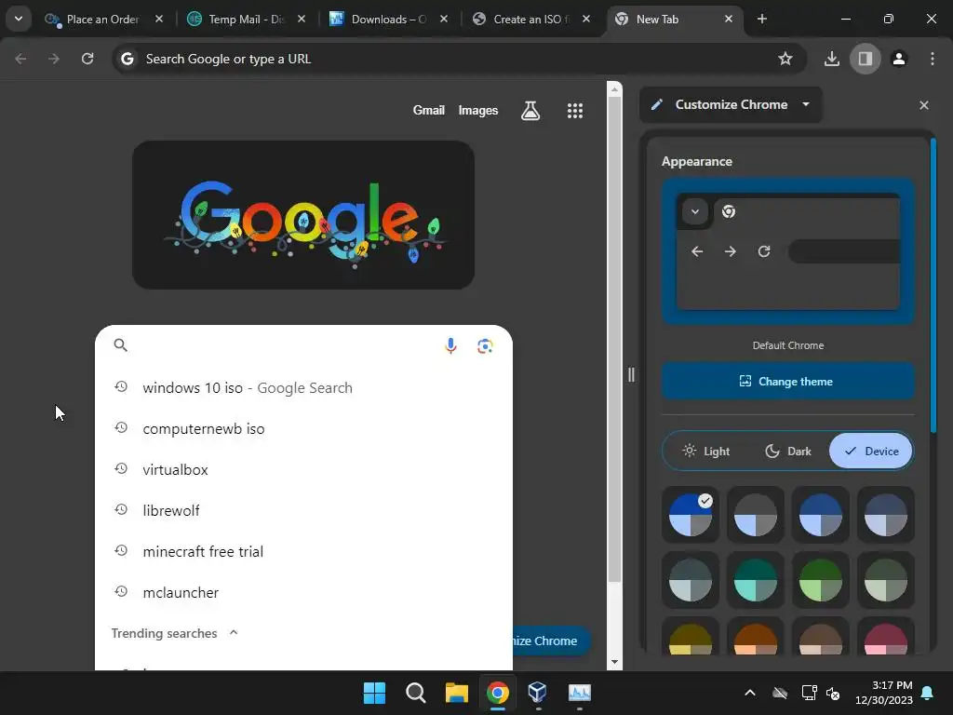The height and width of the screenshot is (715, 953).
Task: Click the page vertical scrollbar down arrow
Action: [x=614, y=662]
